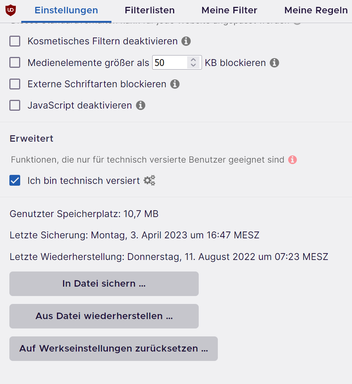Screen dimensions: 352x384
Task: Click info icon beside KB blockieren
Action: 274,63
